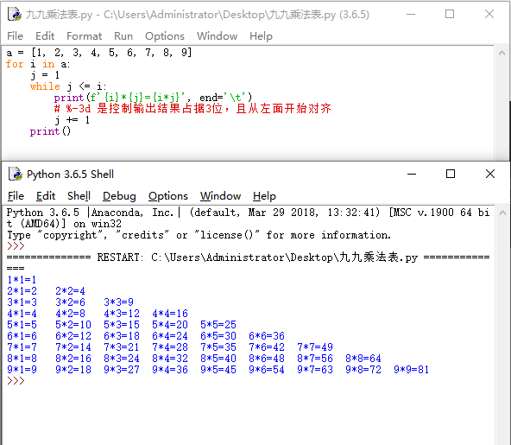
Task: Click the 'while j <= i:' code line
Action: tap(68, 86)
